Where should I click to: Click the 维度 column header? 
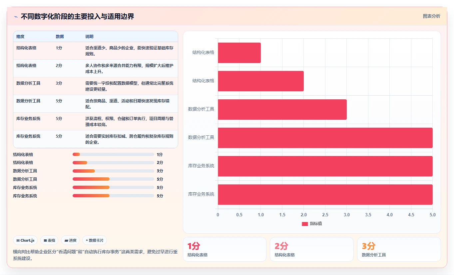pyautogui.click(x=20, y=37)
